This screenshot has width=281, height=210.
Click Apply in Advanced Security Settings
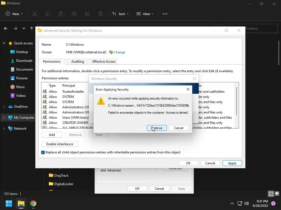point(232,163)
